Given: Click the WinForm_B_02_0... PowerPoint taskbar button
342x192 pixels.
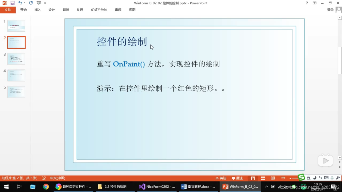Looking at the screenshot, I should (240, 187).
